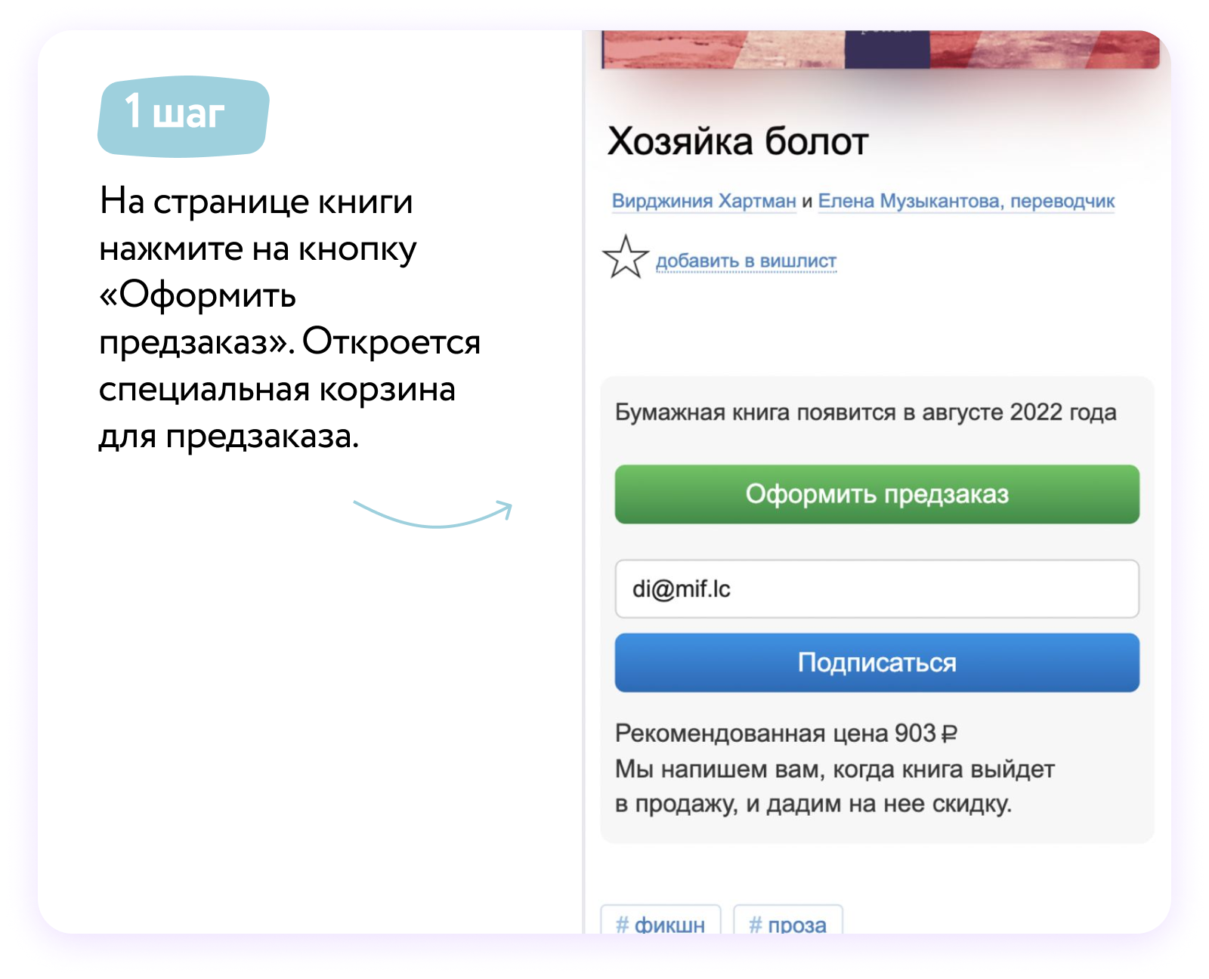Screen dimensions: 1209x979
Task: Select the «#фикшн» tag
Action: [661, 923]
